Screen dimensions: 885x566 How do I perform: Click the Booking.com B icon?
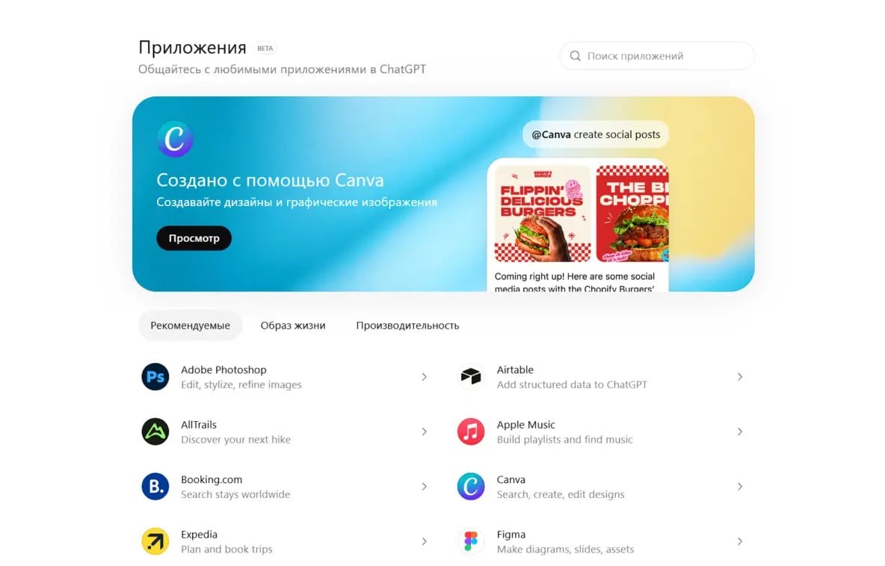(155, 486)
